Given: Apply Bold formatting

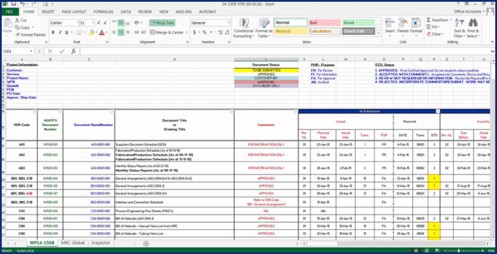Looking at the screenshot, I should pyautogui.click(x=52, y=32).
